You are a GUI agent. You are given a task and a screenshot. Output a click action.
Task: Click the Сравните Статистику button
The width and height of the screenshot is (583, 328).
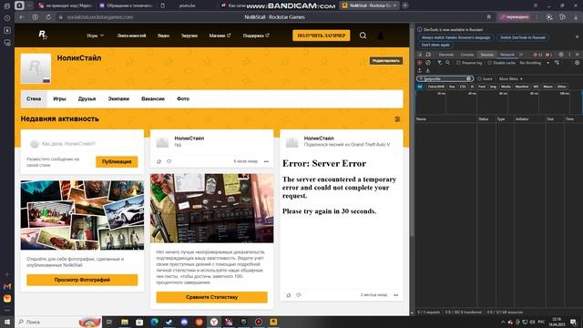(x=211, y=297)
